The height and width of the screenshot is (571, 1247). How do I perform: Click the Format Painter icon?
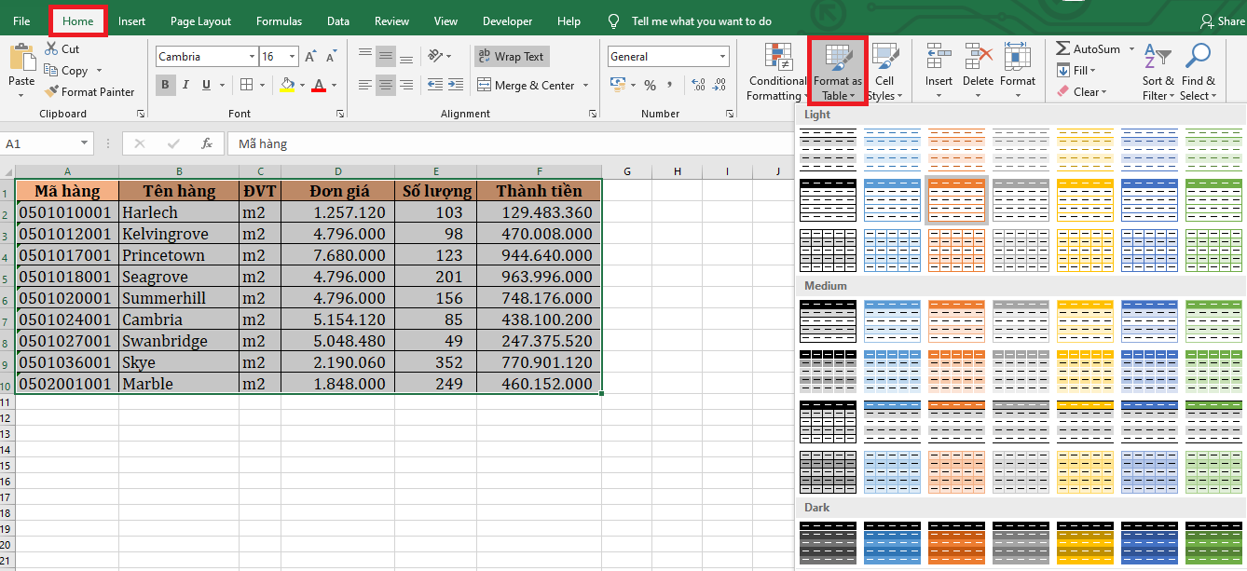pos(51,92)
